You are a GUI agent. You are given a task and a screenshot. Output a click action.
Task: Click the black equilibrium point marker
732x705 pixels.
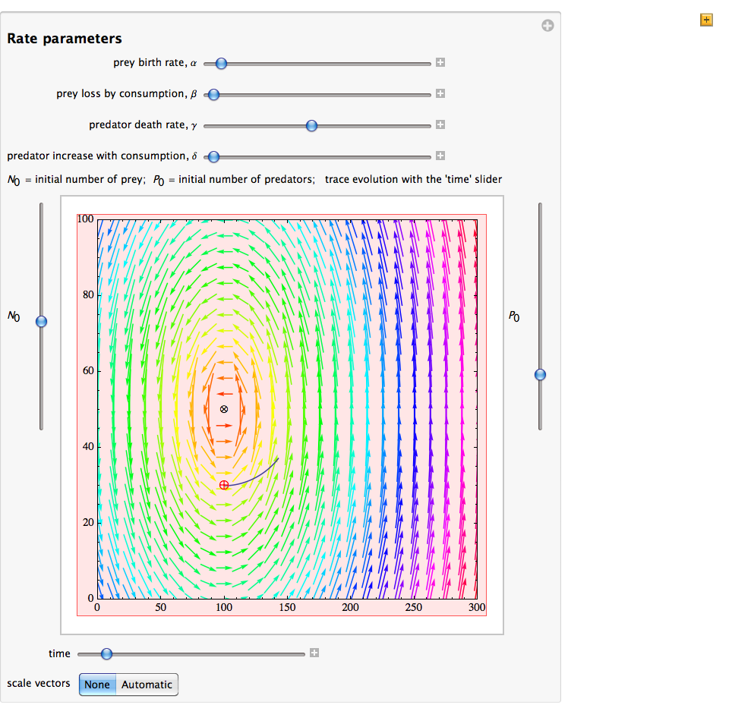point(224,409)
